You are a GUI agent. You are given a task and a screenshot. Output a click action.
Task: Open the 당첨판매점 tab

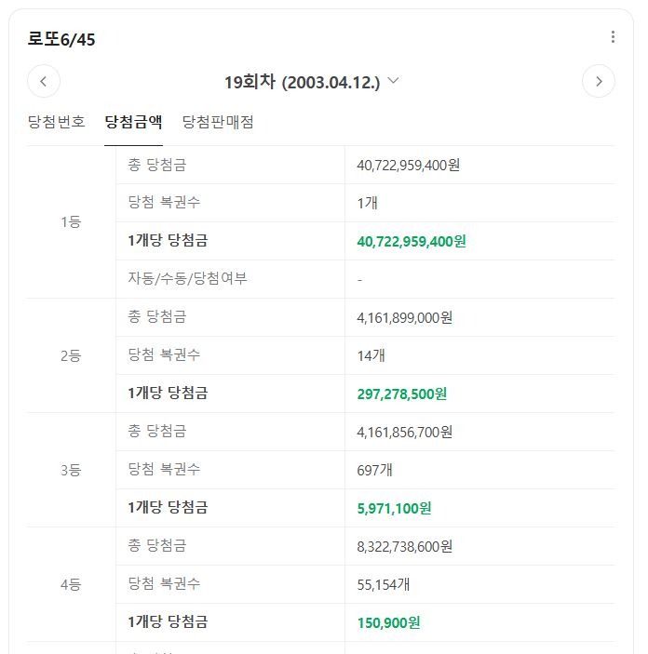218,122
